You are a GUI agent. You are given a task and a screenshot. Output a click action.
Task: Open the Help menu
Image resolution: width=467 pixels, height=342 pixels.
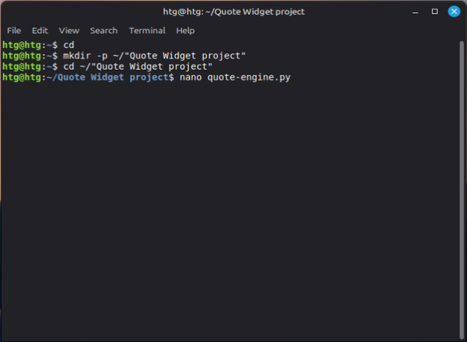(185, 31)
